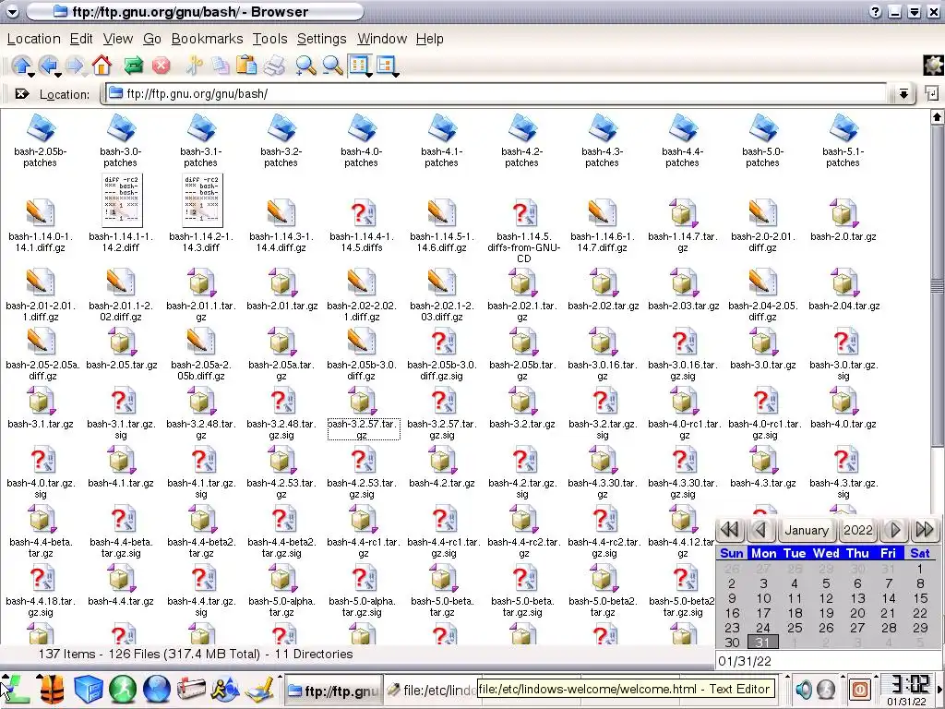Go up one directory with the Up arrow

click(x=21, y=65)
